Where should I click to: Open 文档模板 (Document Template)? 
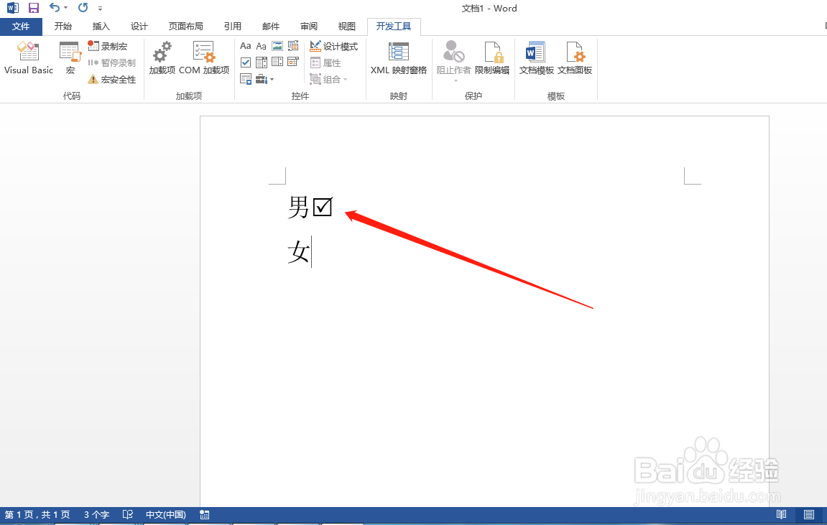(x=537, y=58)
